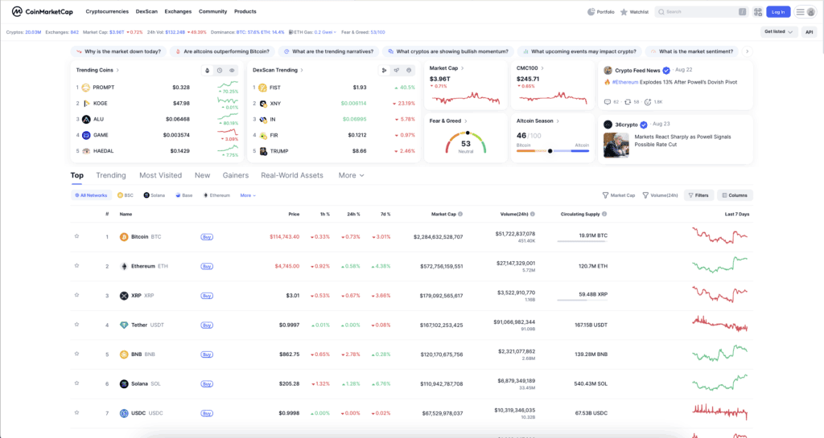Open the DexScan menu
Viewport: 824px width, 438px height.
click(x=146, y=11)
